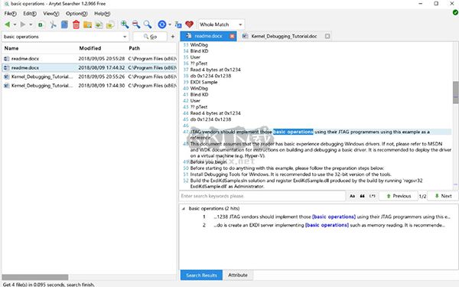Open the back history dropdown arrow
This screenshot has width=459, height=287.
pos(15,25)
